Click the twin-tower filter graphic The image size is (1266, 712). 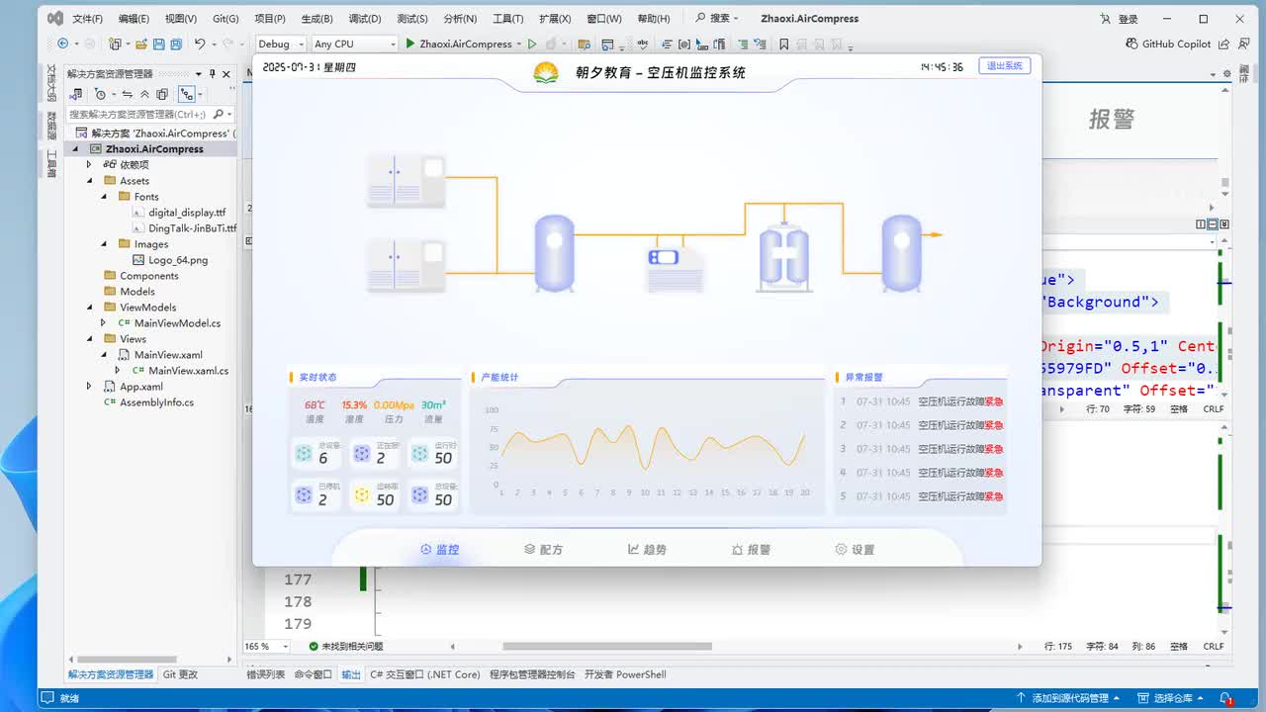coord(783,256)
